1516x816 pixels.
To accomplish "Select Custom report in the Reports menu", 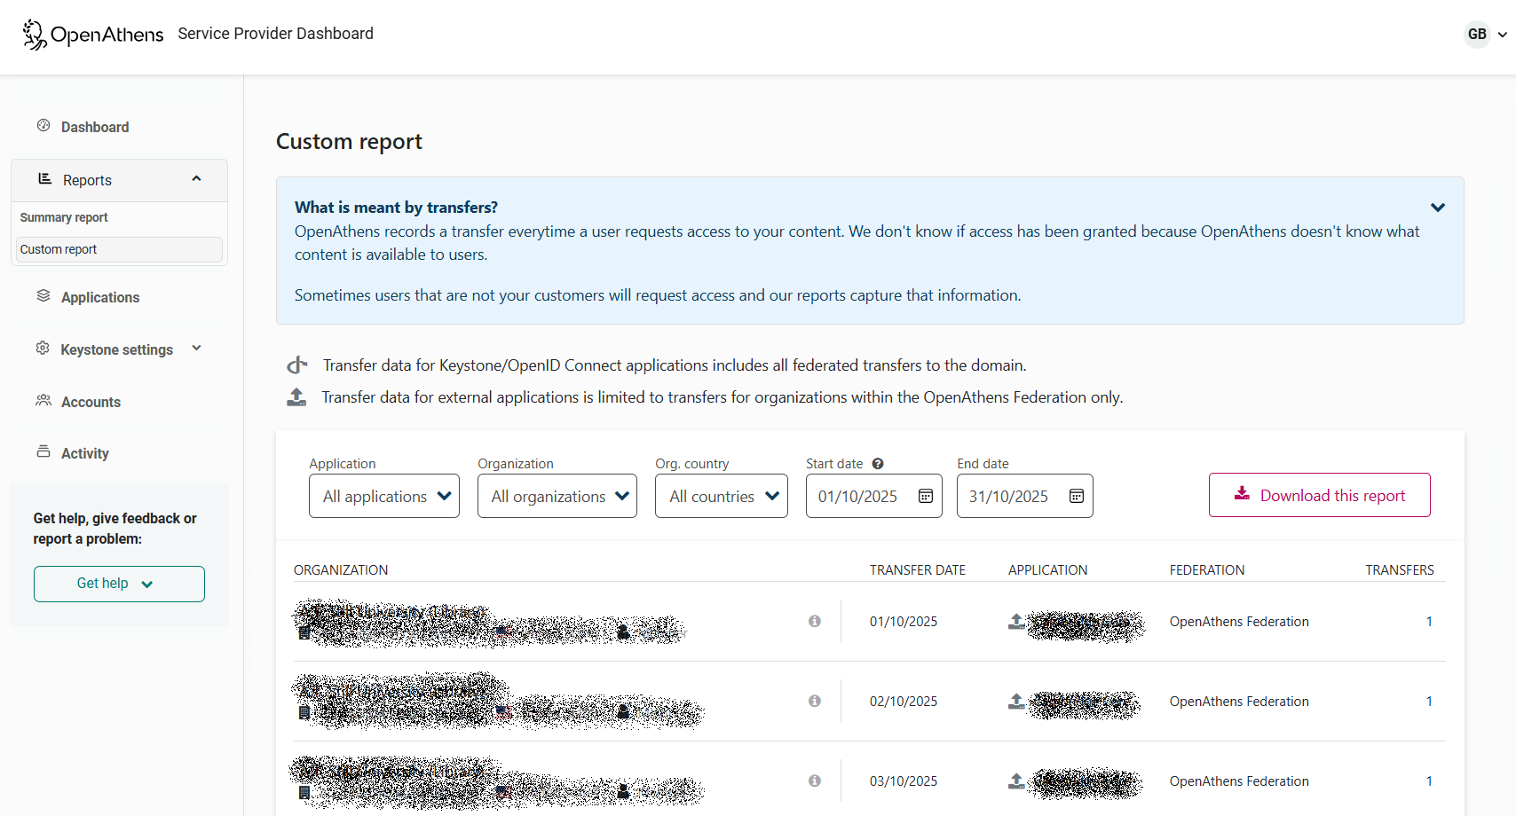I will tap(58, 249).
